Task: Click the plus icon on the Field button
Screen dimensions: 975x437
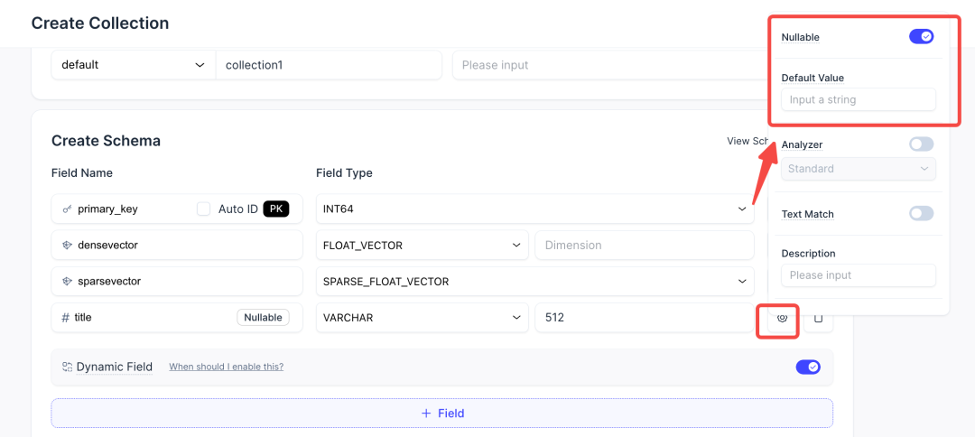Action: pos(426,413)
